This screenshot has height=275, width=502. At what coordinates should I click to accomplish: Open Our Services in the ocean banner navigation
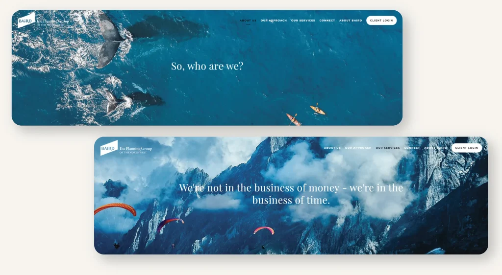click(x=303, y=21)
